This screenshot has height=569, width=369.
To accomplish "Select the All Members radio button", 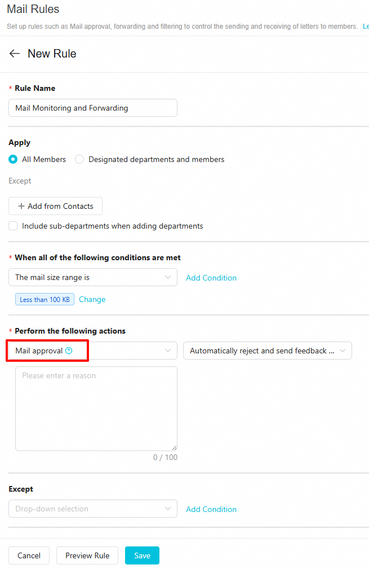I will click(x=13, y=159).
